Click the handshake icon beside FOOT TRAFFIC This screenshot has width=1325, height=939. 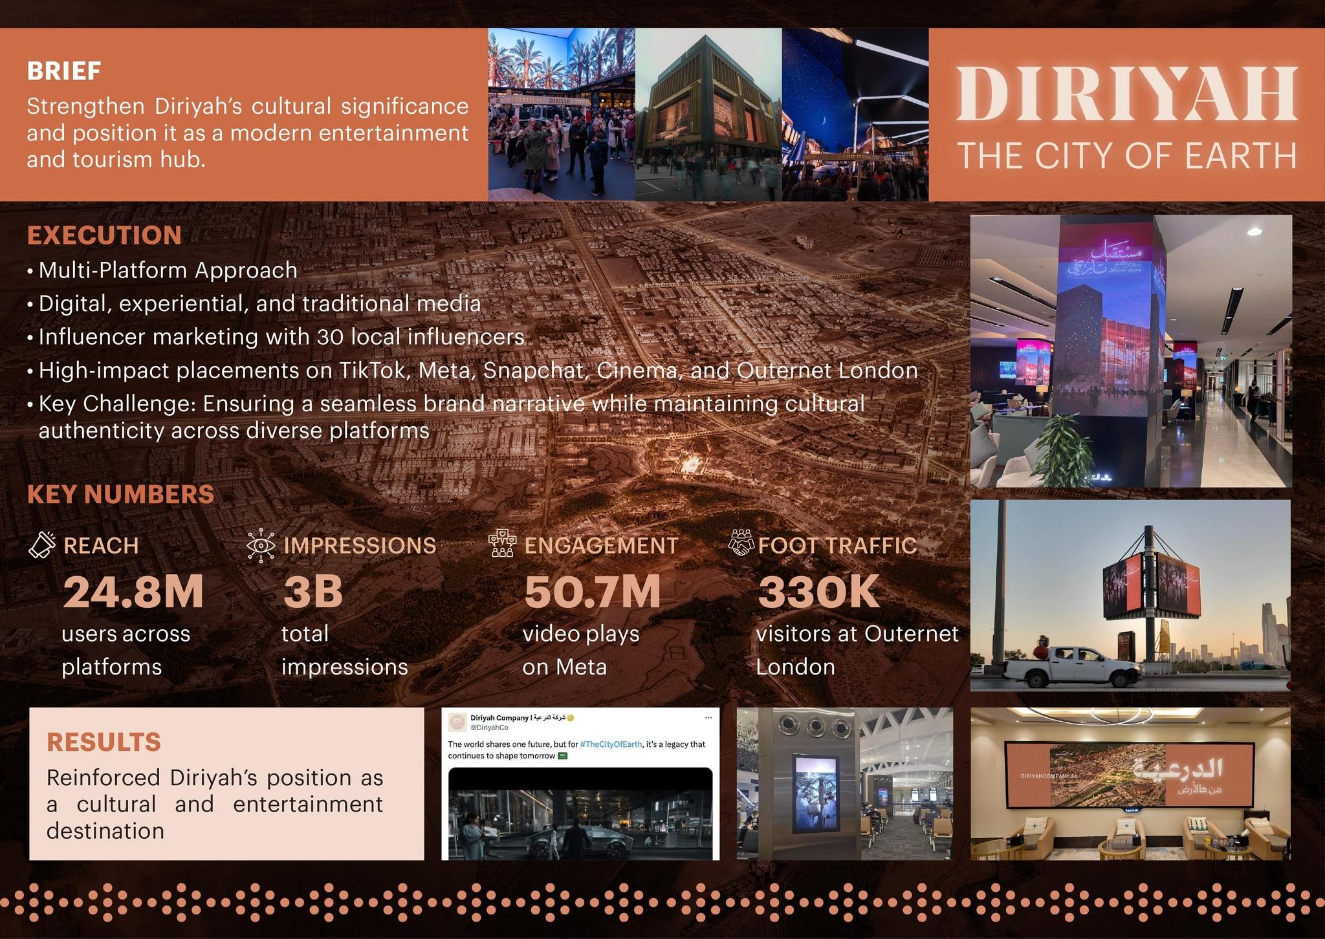[x=741, y=543]
